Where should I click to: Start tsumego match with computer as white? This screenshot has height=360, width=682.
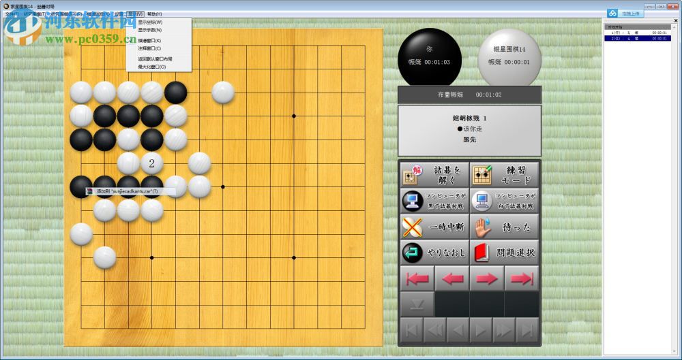[505, 201]
